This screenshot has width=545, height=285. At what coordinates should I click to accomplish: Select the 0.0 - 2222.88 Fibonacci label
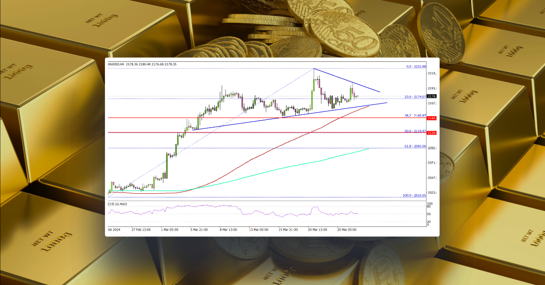(416, 66)
